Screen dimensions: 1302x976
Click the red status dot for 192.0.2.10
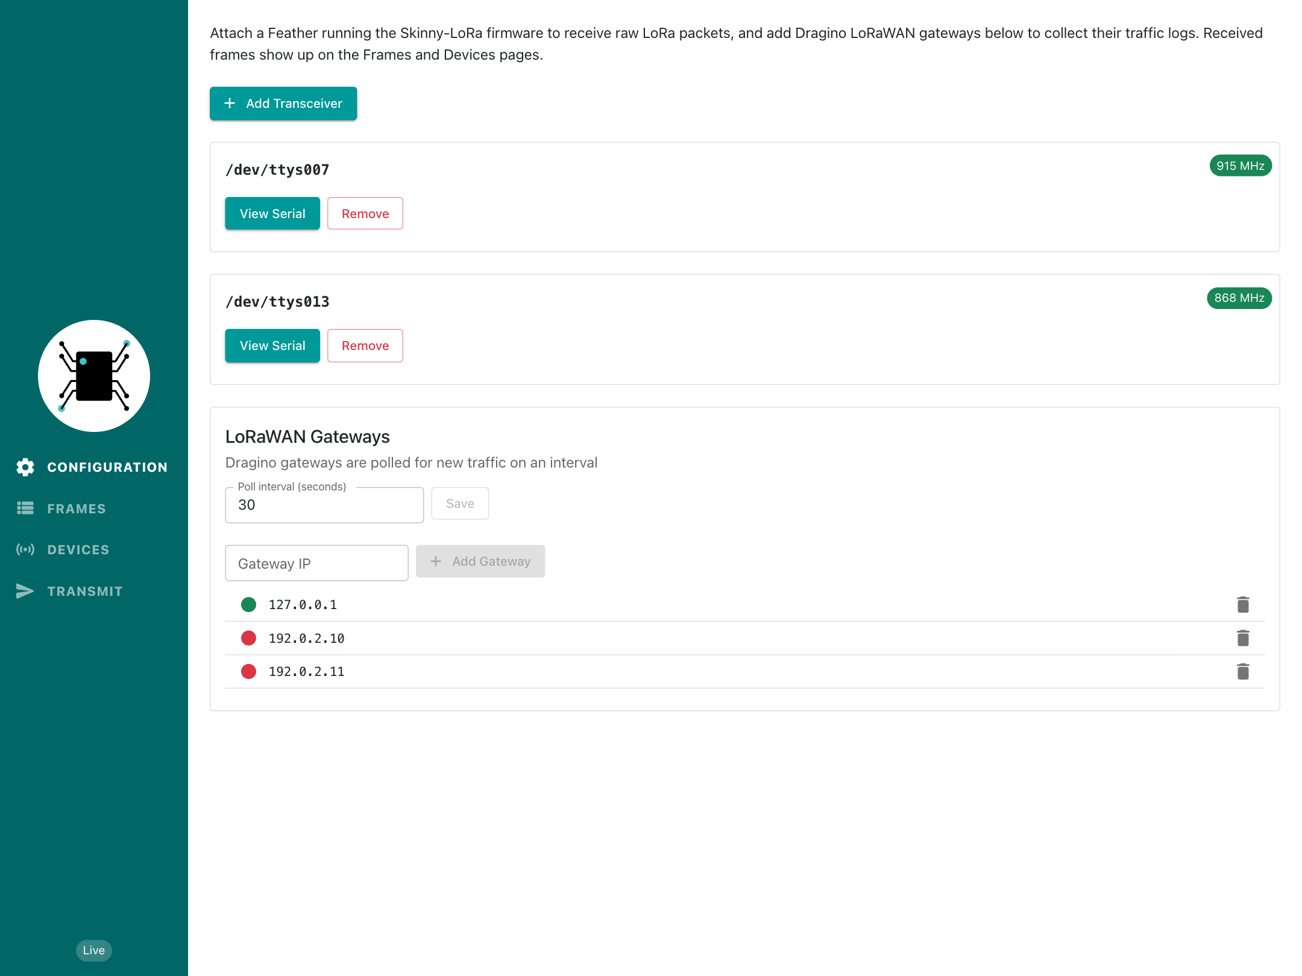click(x=248, y=638)
